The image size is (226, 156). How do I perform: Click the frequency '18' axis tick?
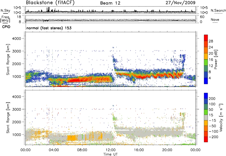(x=19, y=17)
